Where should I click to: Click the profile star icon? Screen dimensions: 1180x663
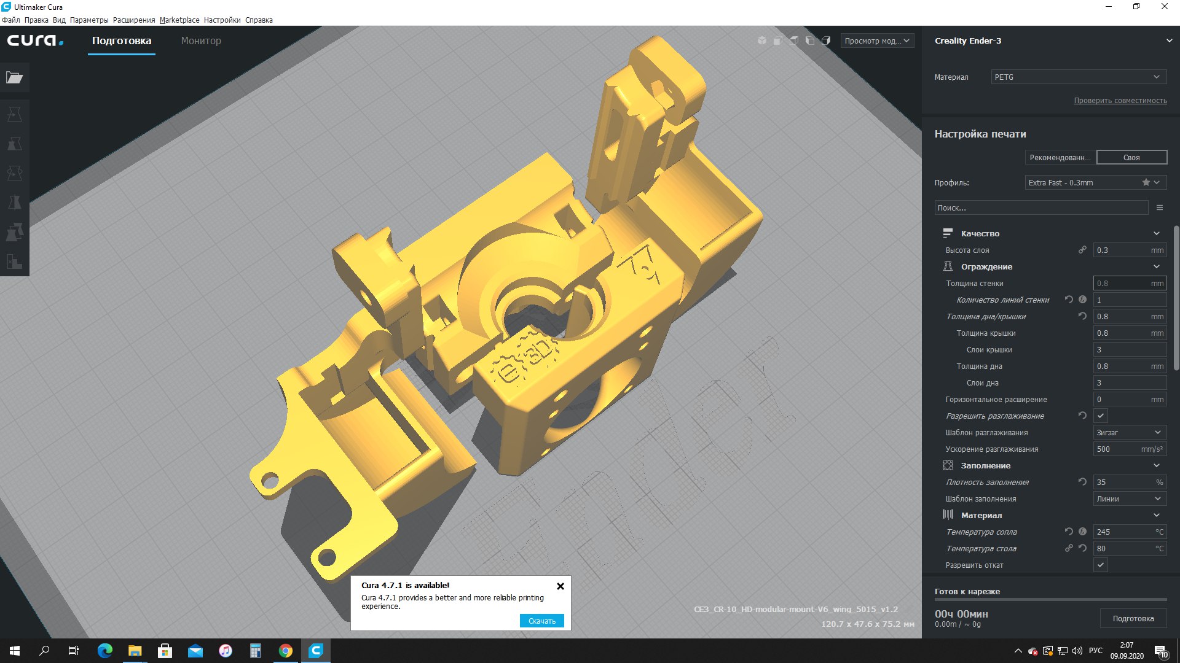pos(1146,182)
